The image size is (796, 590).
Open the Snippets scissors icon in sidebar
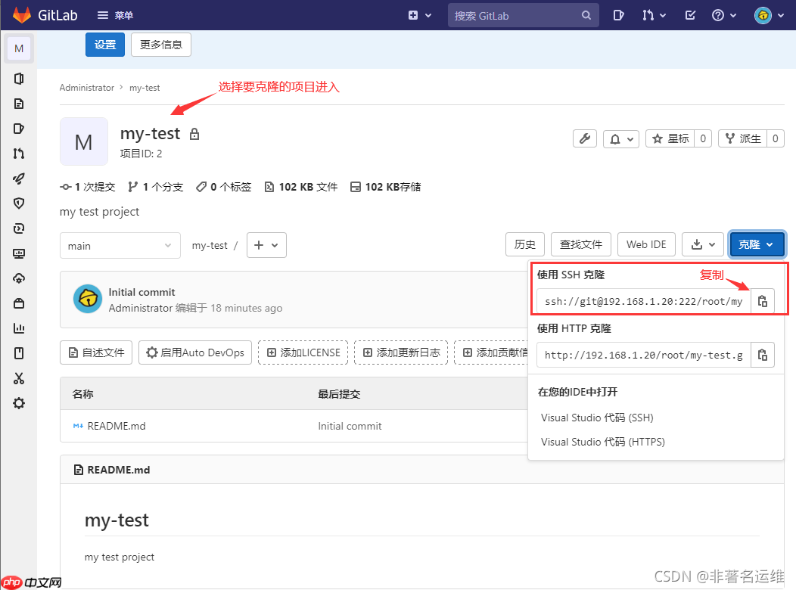pyautogui.click(x=18, y=378)
